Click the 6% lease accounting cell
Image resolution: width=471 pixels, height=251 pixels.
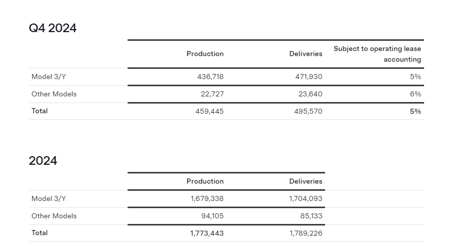(x=415, y=94)
